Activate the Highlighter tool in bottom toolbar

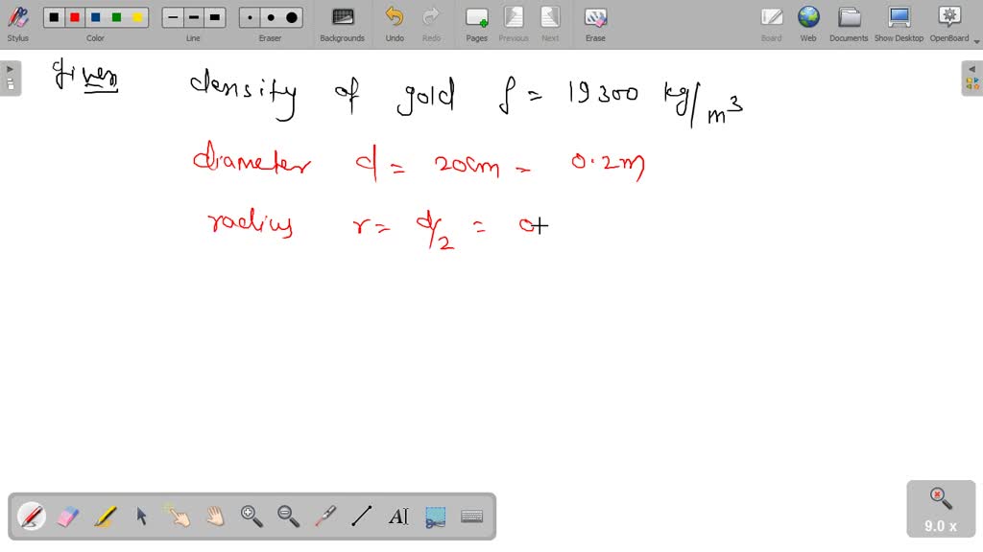(x=104, y=517)
